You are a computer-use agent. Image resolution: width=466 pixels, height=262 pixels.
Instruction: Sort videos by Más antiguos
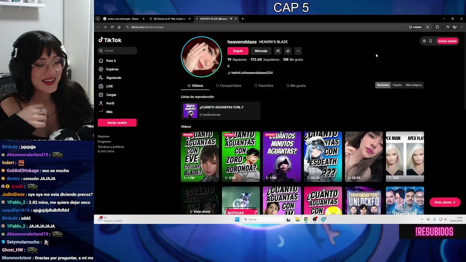click(x=414, y=85)
